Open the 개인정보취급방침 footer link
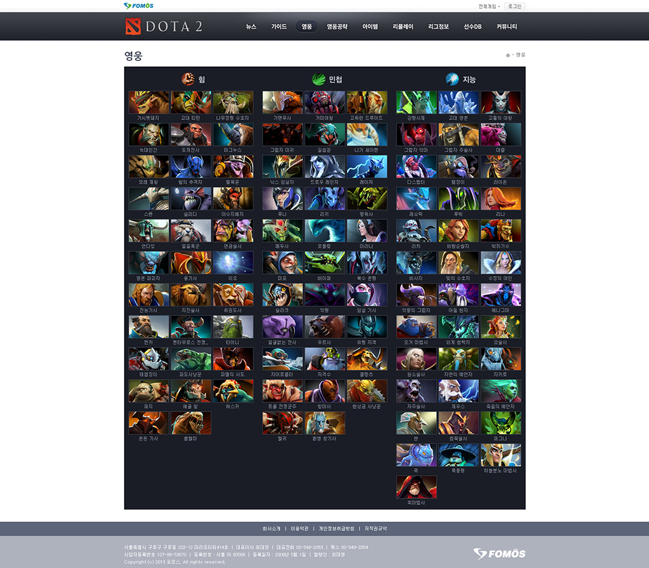The width and height of the screenshot is (649, 568). 336,528
